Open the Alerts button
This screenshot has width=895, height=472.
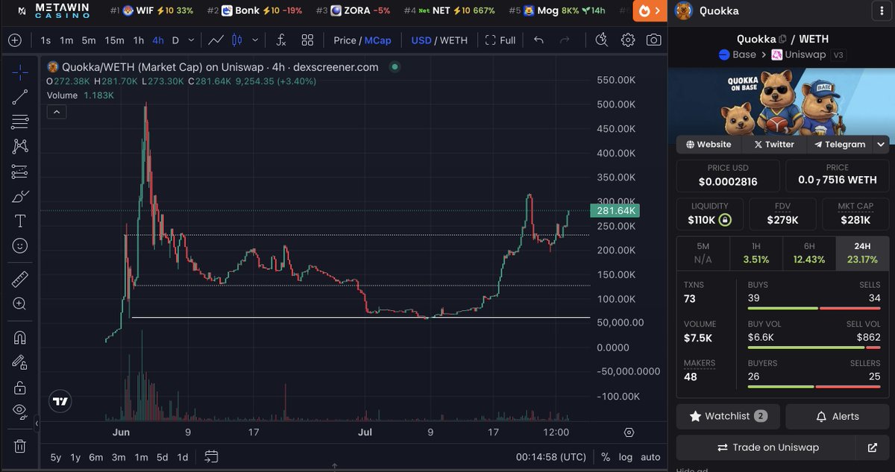point(838,416)
